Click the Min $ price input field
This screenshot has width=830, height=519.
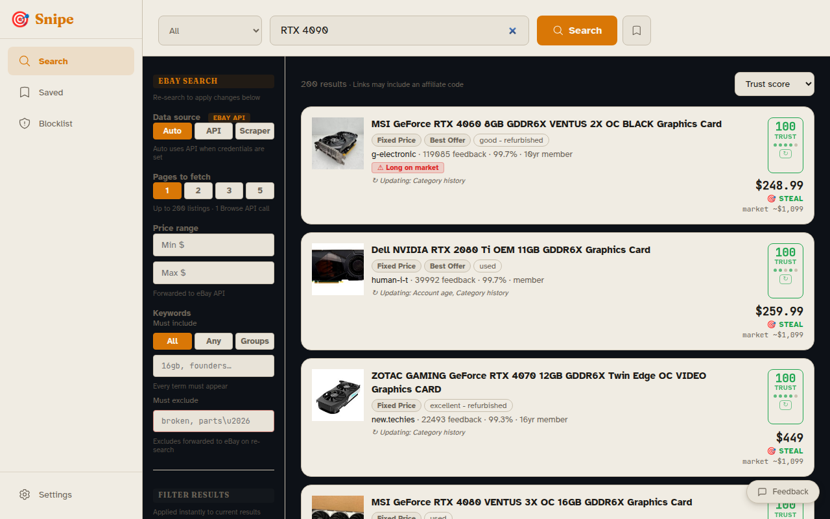point(213,245)
